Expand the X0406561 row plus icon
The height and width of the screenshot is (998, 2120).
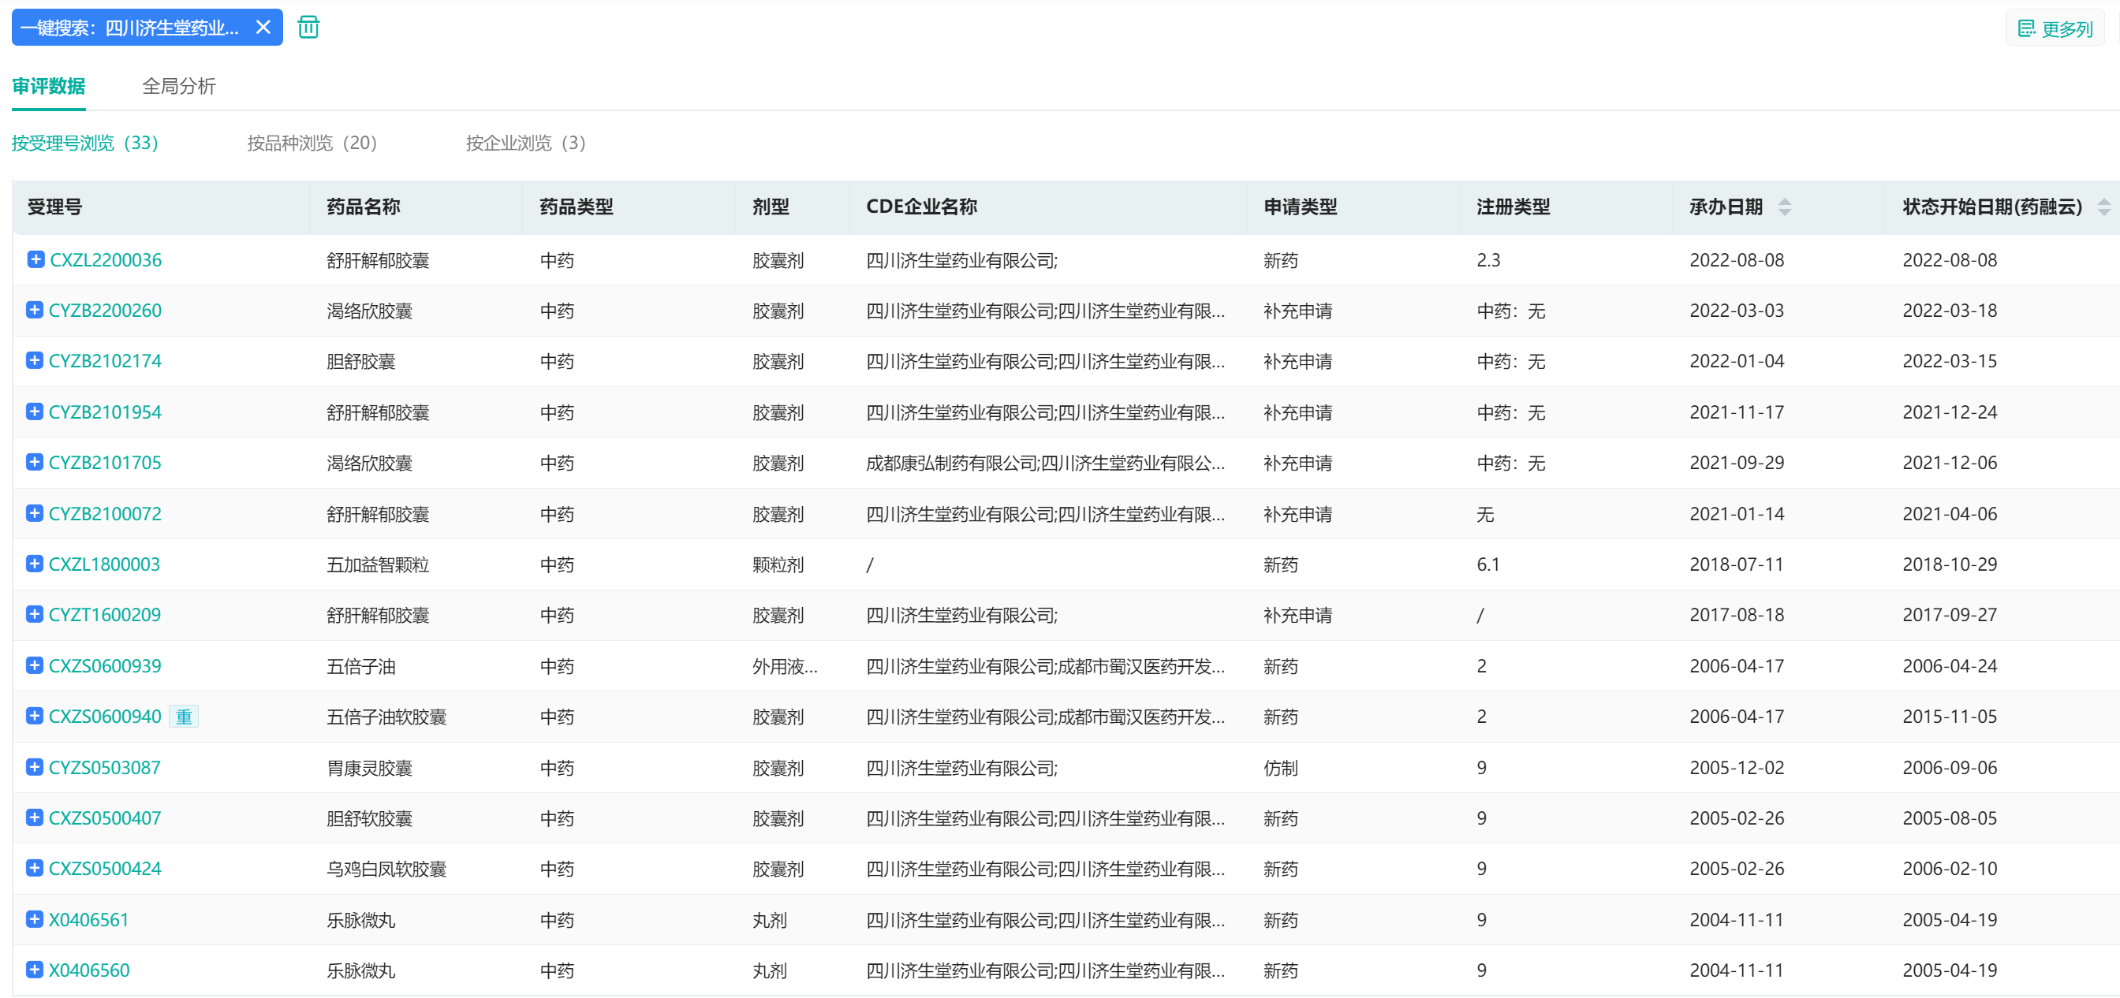click(x=35, y=919)
